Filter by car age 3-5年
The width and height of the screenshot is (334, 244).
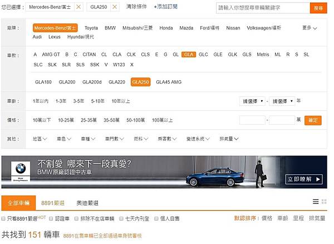click(78, 101)
